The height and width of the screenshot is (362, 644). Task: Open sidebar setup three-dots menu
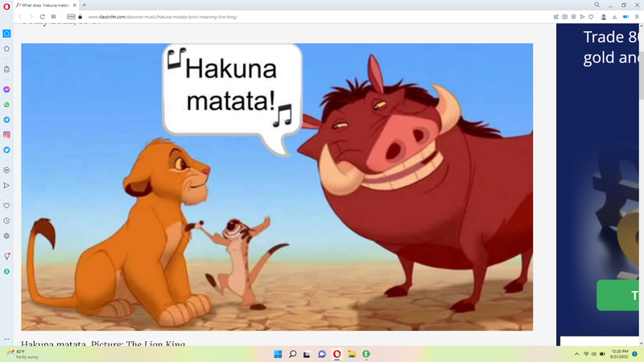tap(6, 339)
